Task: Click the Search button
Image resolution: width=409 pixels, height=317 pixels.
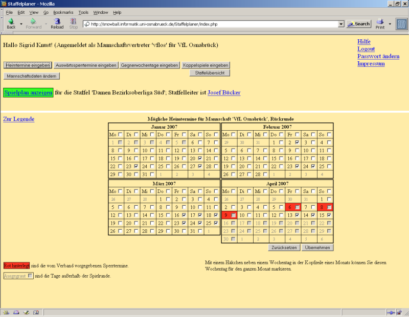Action: [359, 24]
